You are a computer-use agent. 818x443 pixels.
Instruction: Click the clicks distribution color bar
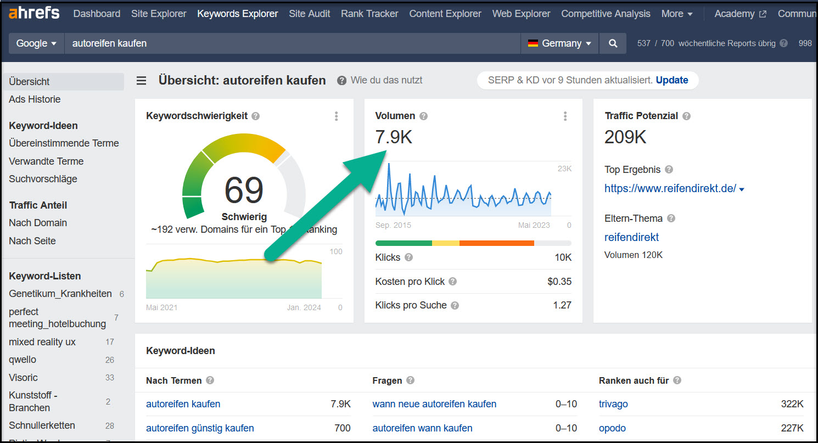point(473,243)
